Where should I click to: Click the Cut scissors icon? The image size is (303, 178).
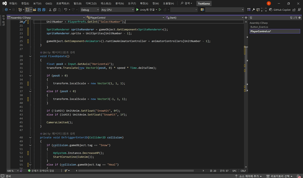50,10
